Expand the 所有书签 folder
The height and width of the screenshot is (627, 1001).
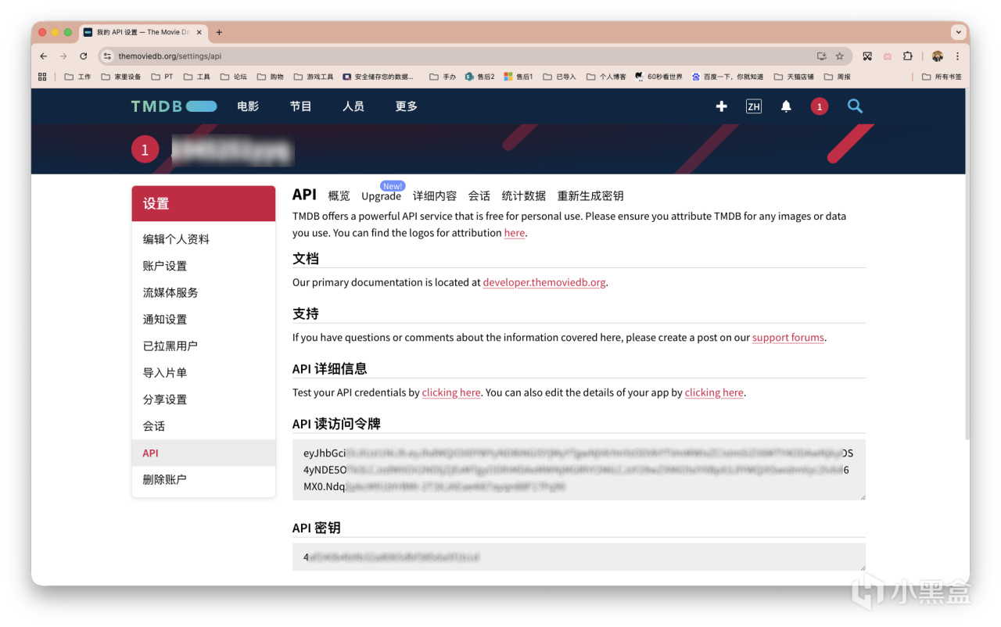tap(942, 77)
